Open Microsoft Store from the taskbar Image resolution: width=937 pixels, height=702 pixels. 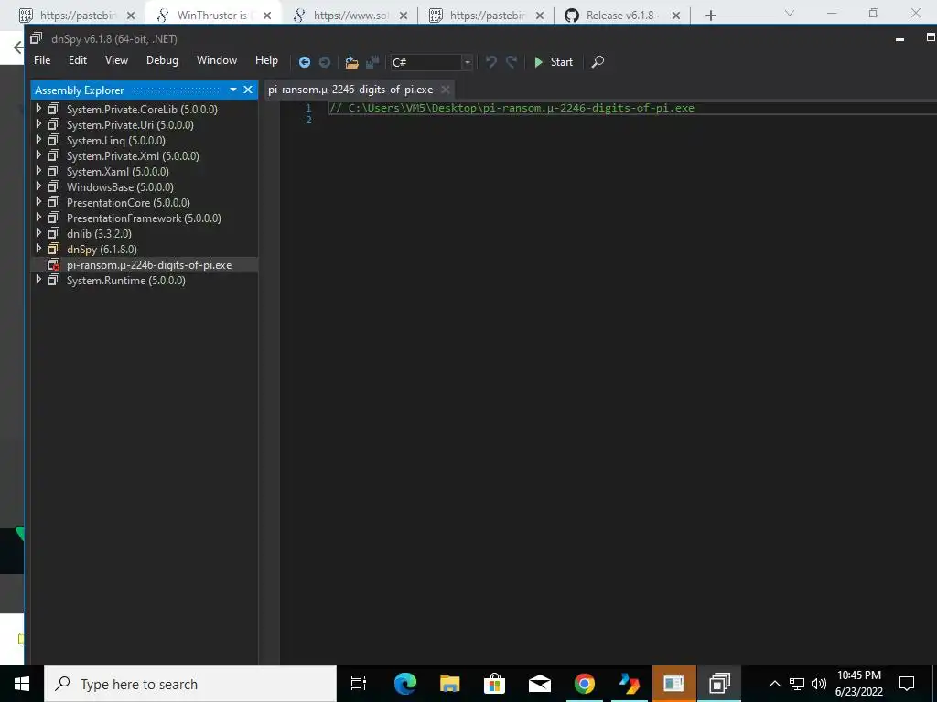click(494, 684)
